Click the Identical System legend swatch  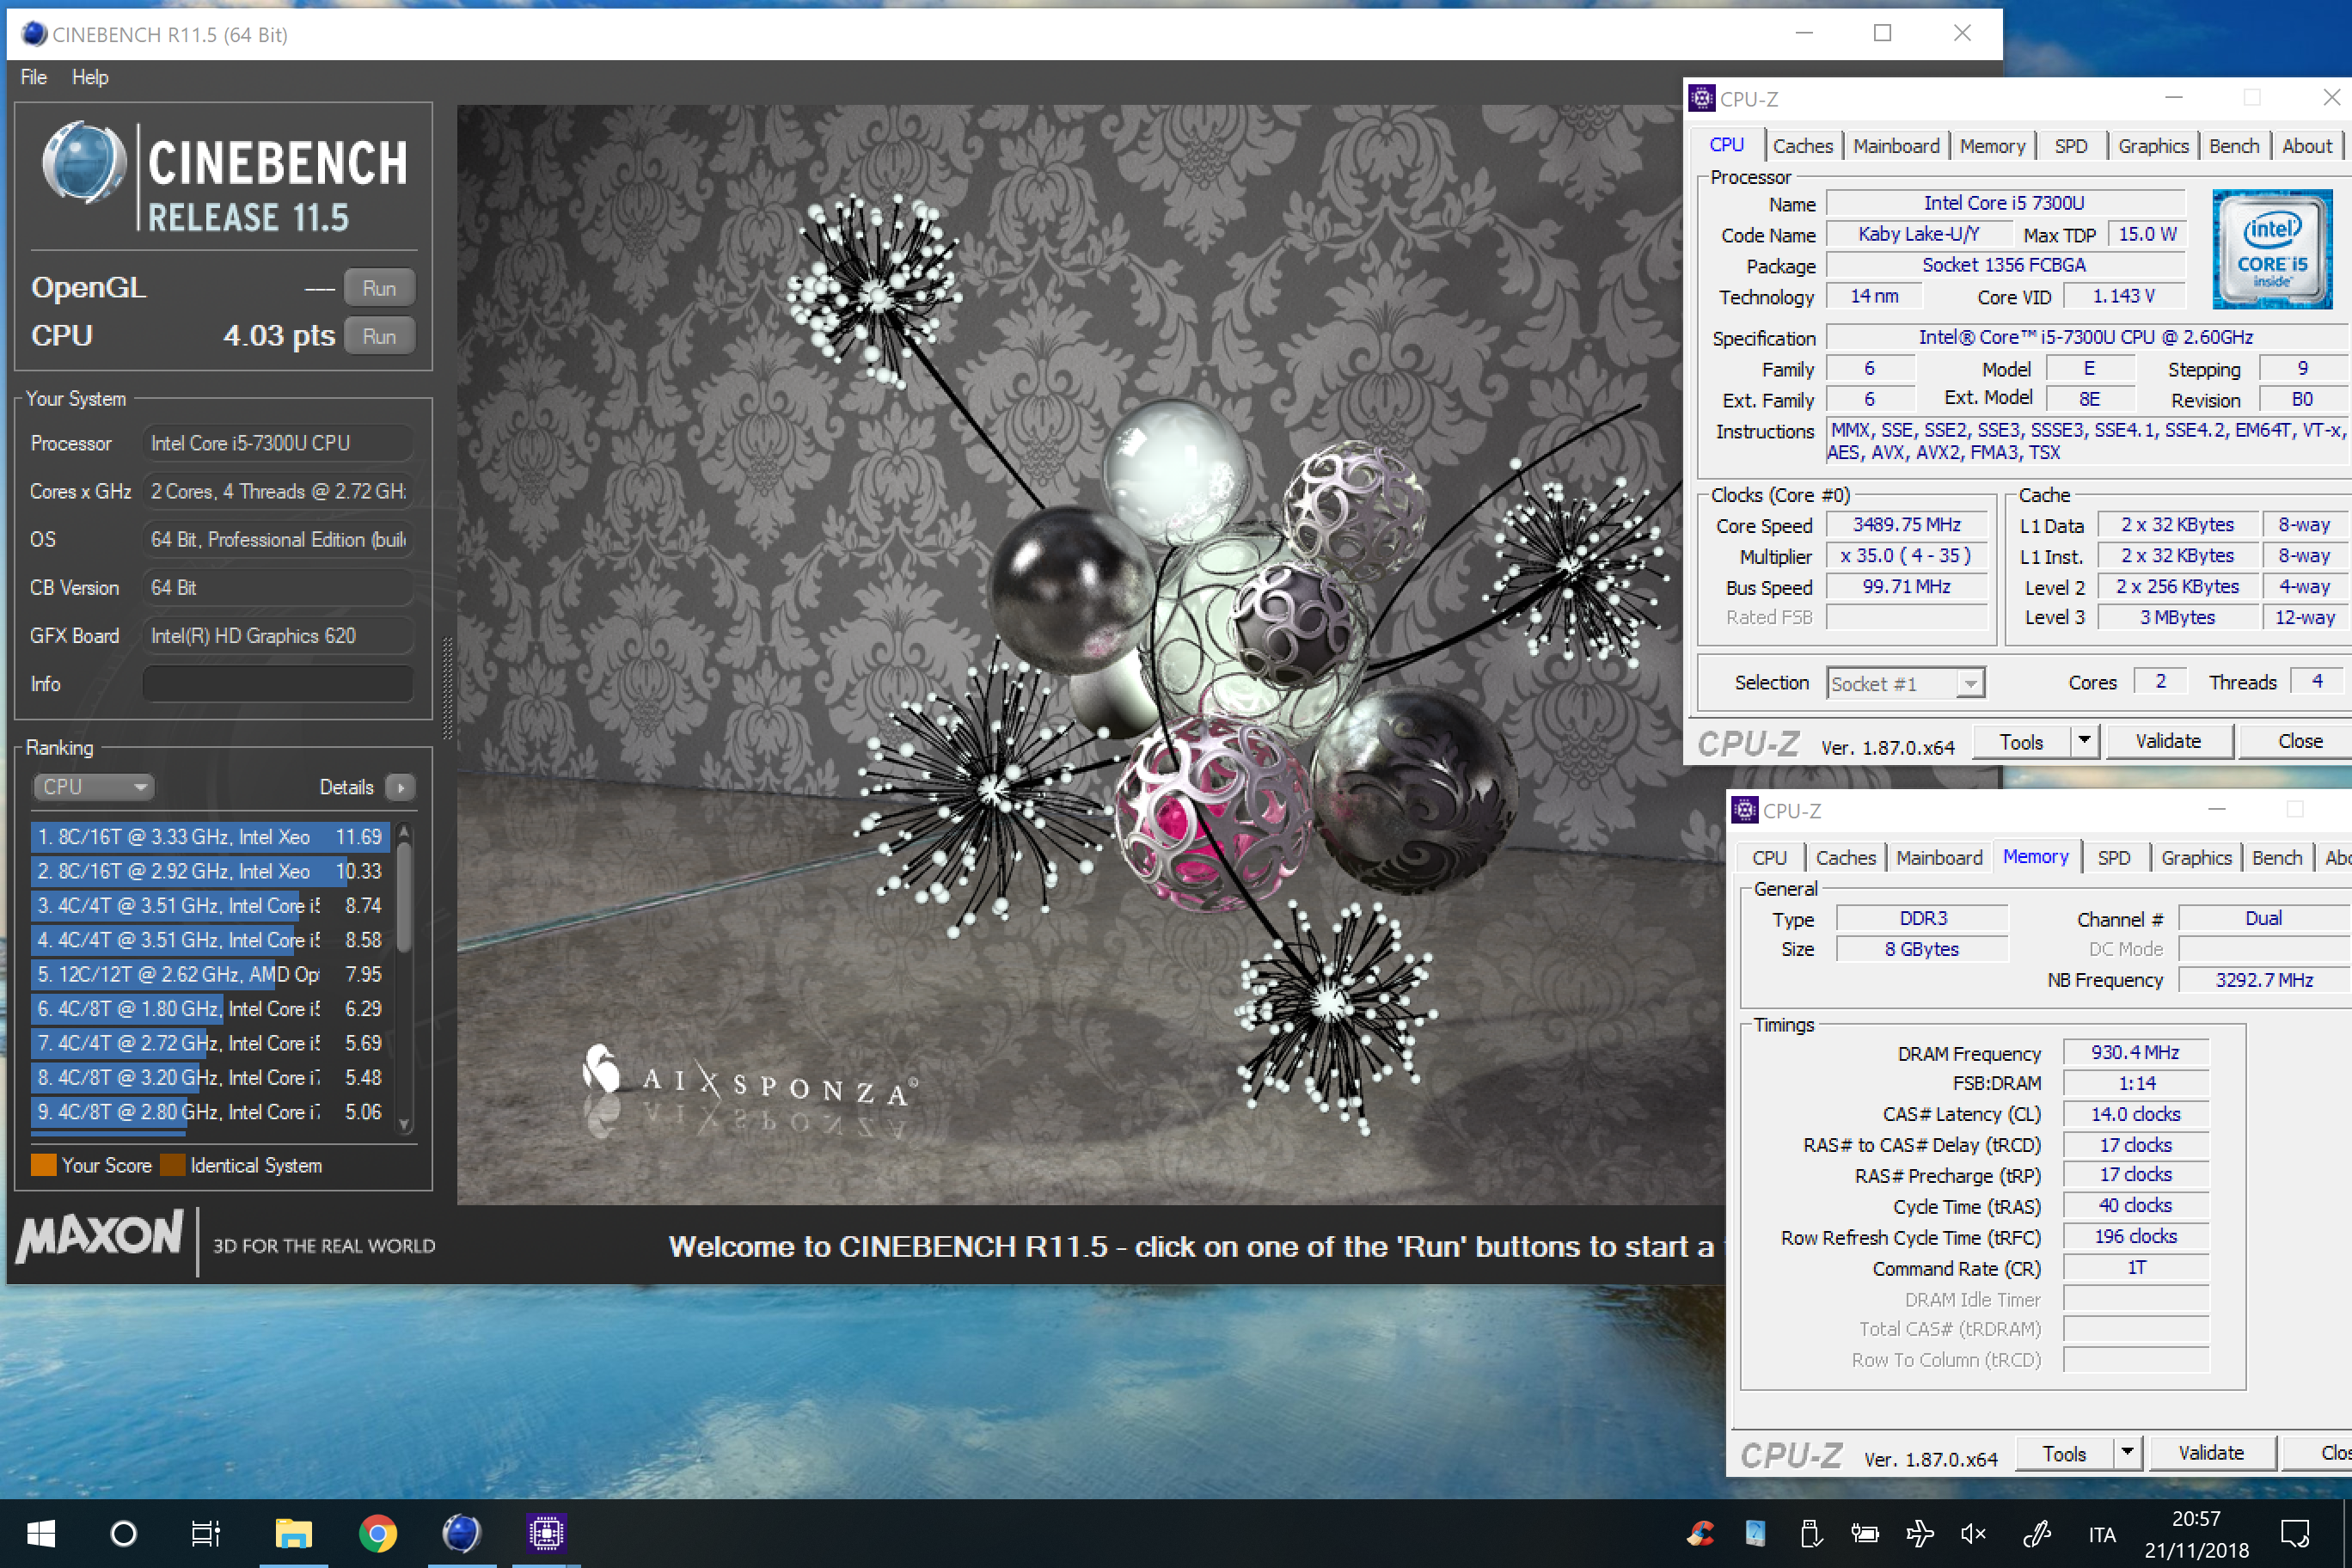[172, 1165]
